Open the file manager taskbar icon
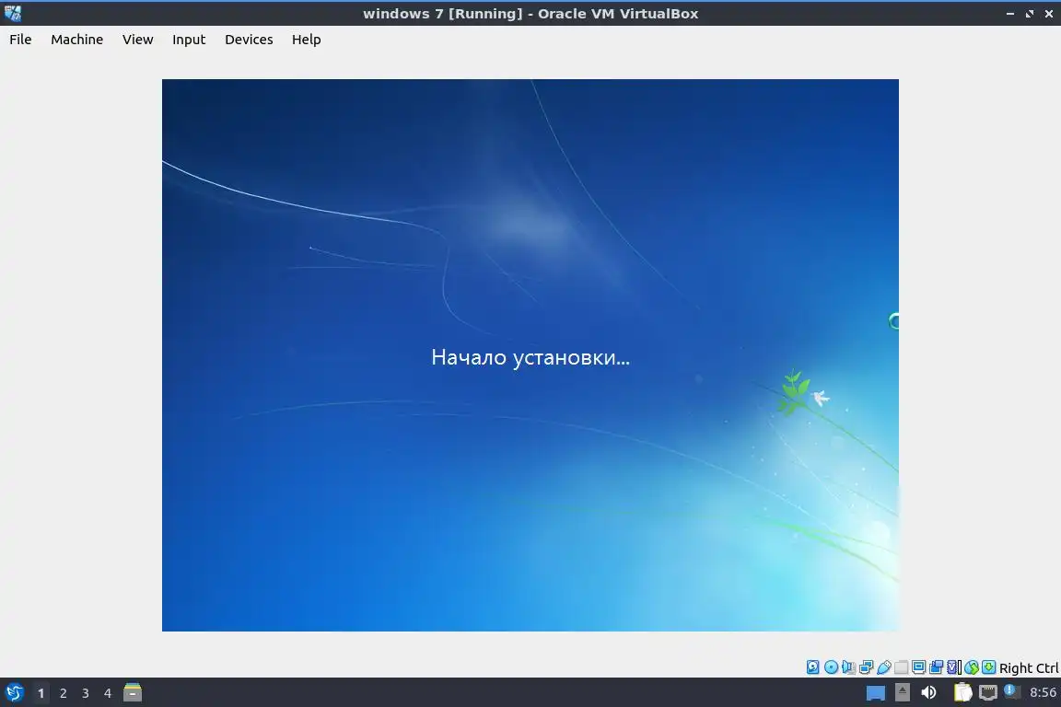 (x=133, y=692)
